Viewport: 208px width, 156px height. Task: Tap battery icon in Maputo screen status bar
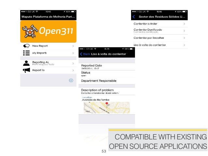(x=73, y=12)
